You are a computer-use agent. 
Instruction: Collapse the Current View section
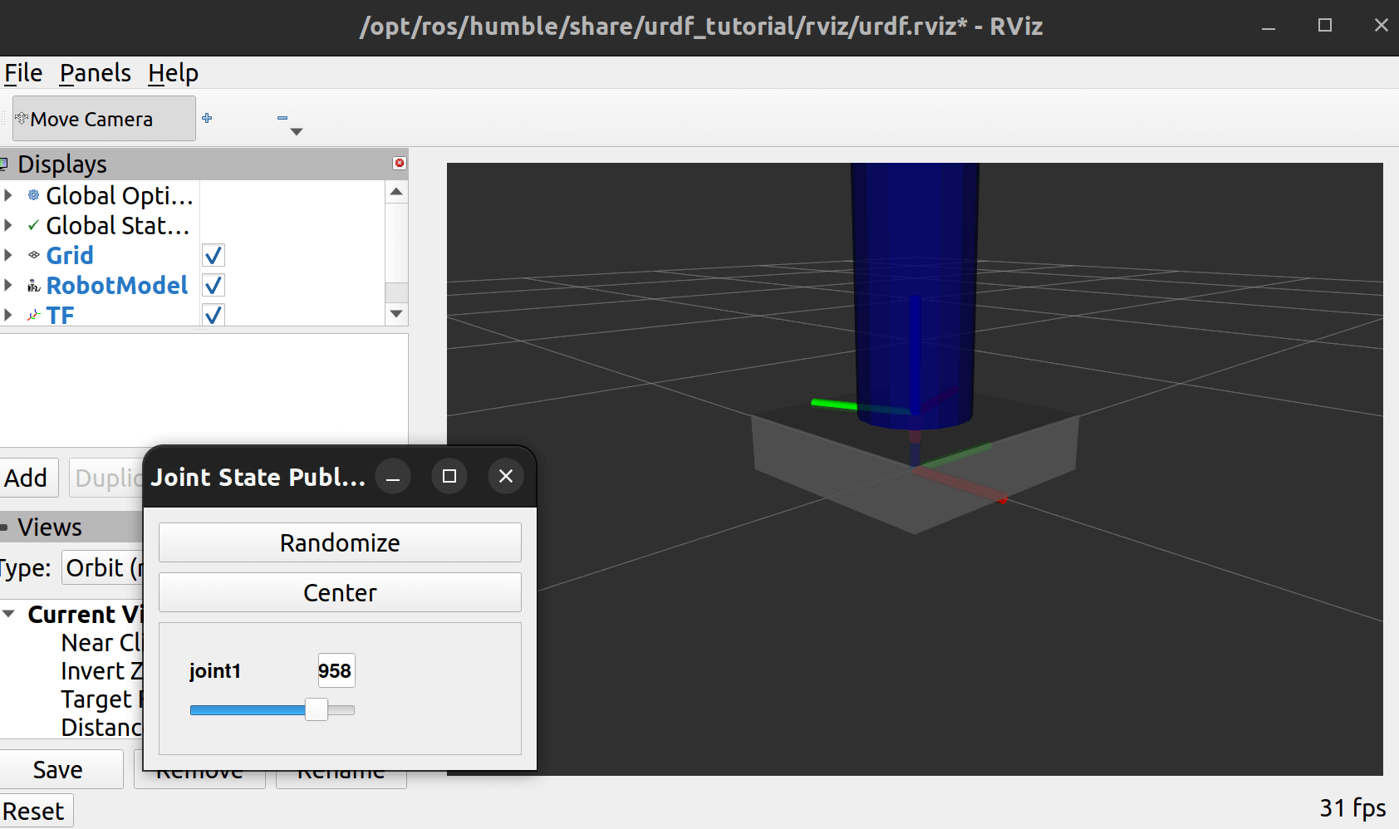coord(9,614)
